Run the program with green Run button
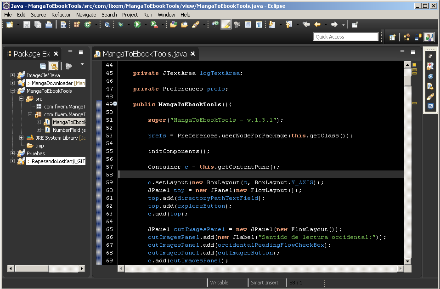 click(x=137, y=25)
